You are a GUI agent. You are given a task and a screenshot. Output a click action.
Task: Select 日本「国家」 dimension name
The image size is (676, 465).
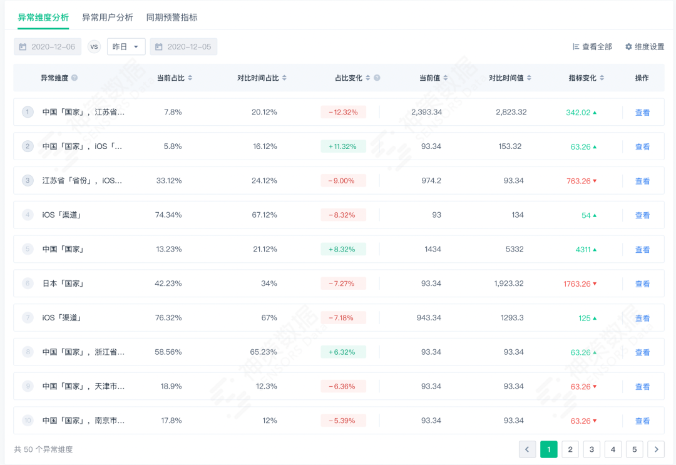63,284
